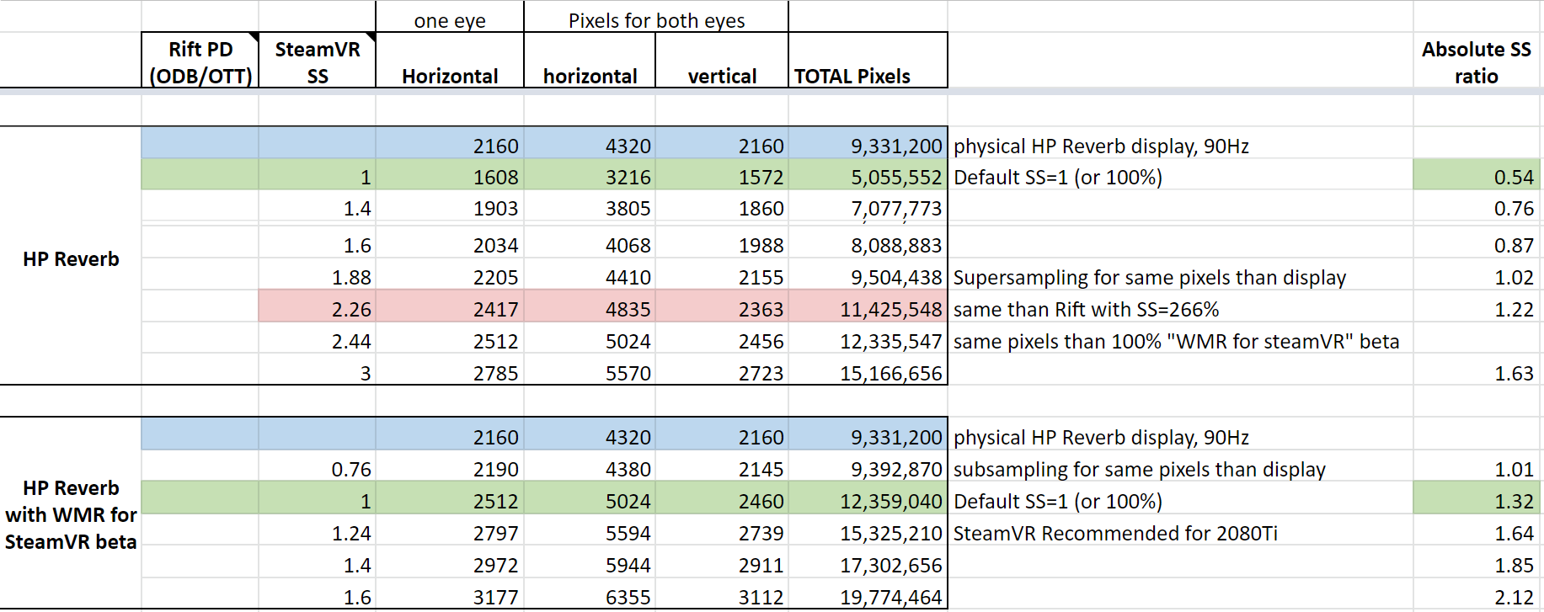Select the one-eye horizontal value 2034
This screenshot has width=1544, height=612.
click(x=450, y=242)
